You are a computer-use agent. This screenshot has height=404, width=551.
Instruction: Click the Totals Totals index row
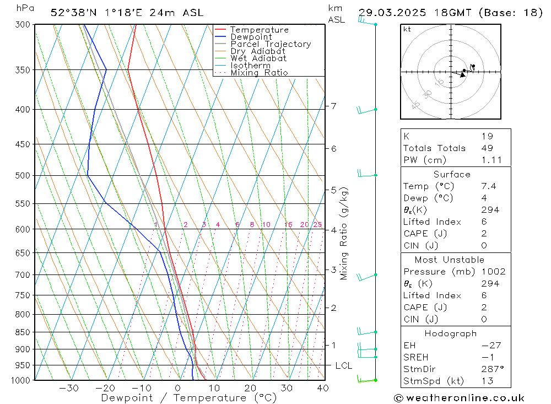coord(456,148)
